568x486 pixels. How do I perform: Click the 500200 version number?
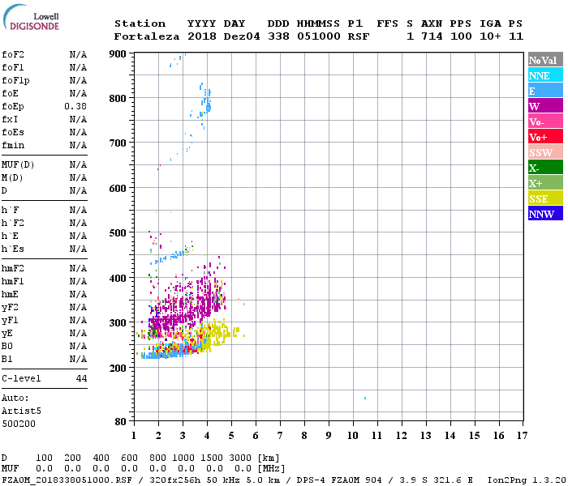19,424
